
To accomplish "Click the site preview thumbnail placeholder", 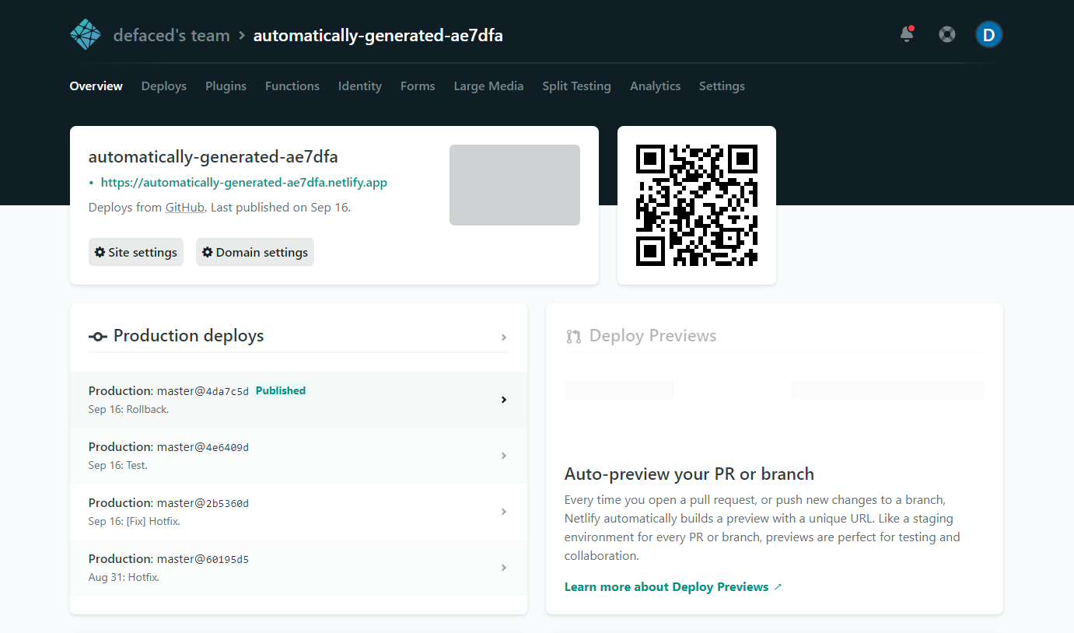I will [514, 184].
